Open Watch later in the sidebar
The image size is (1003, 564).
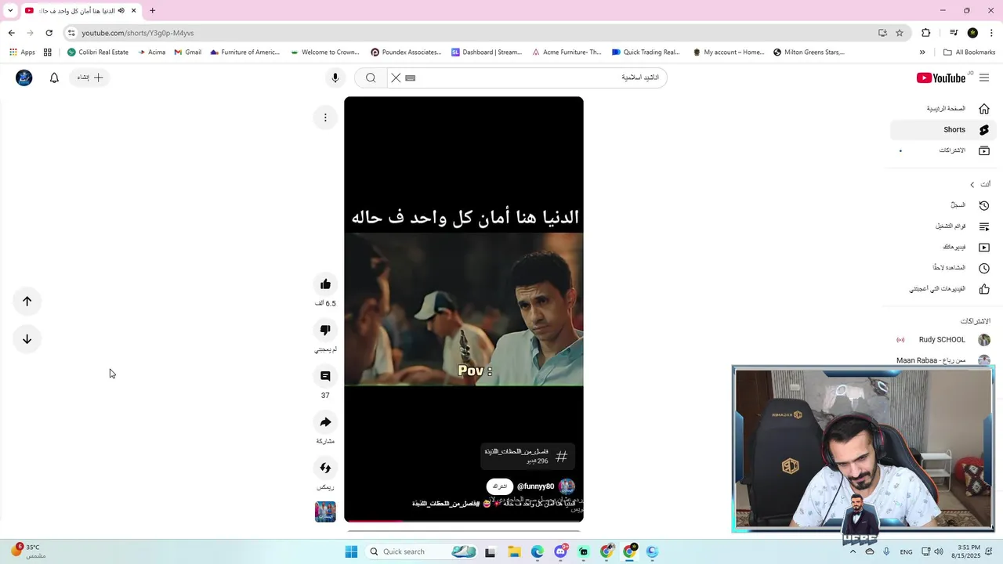click(x=943, y=268)
